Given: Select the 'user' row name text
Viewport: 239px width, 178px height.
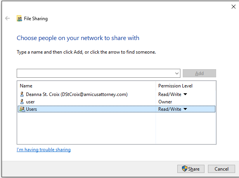Looking at the screenshot, I should (x=30, y=102).
